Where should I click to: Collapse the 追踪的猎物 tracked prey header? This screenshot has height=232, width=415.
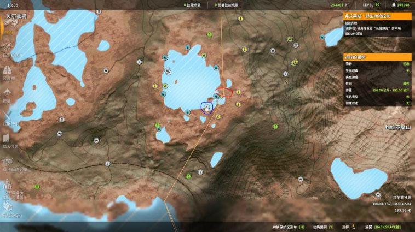click(377, 57)
